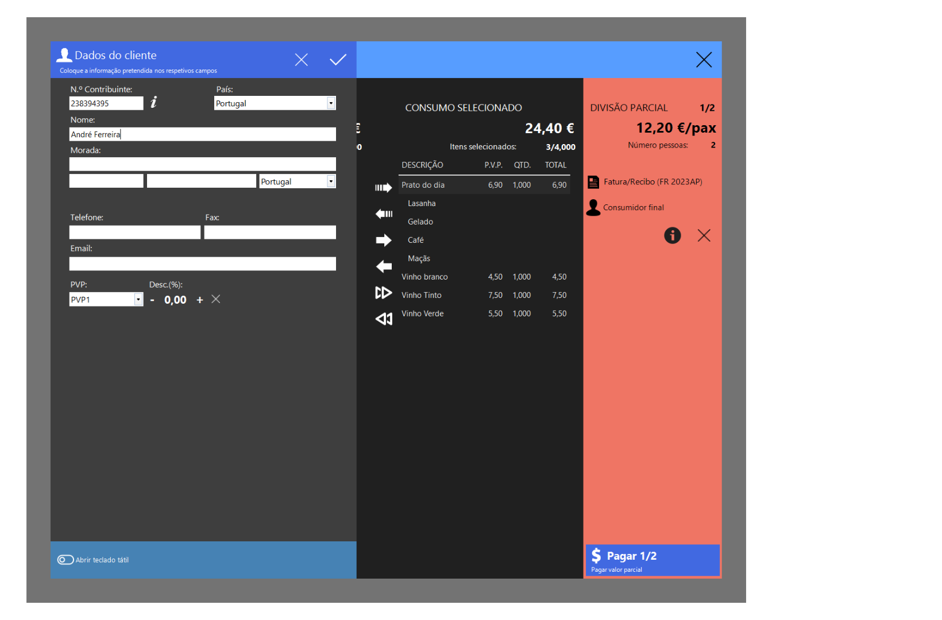Screen dimensions: 942x620
Task: Click the double left arrow icon
Action: click(x=383, y=319)
